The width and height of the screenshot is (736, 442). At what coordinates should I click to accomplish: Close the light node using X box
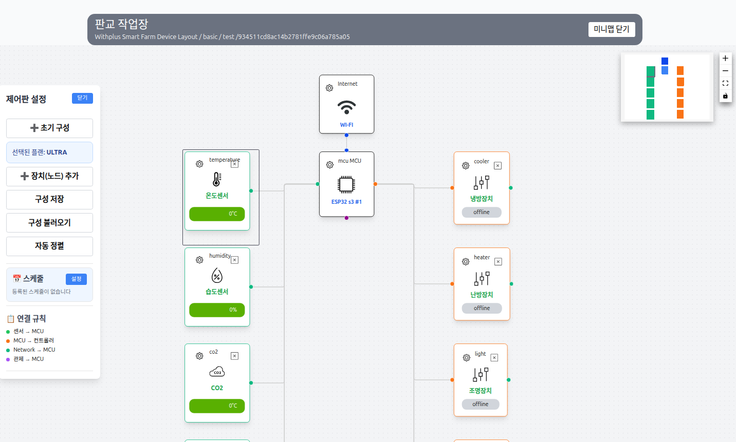pos(494,358)
